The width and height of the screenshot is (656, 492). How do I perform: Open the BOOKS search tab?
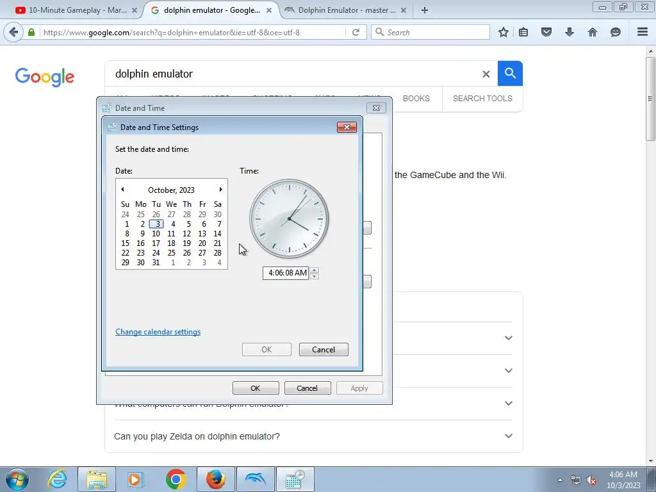[x=416, y=98]
